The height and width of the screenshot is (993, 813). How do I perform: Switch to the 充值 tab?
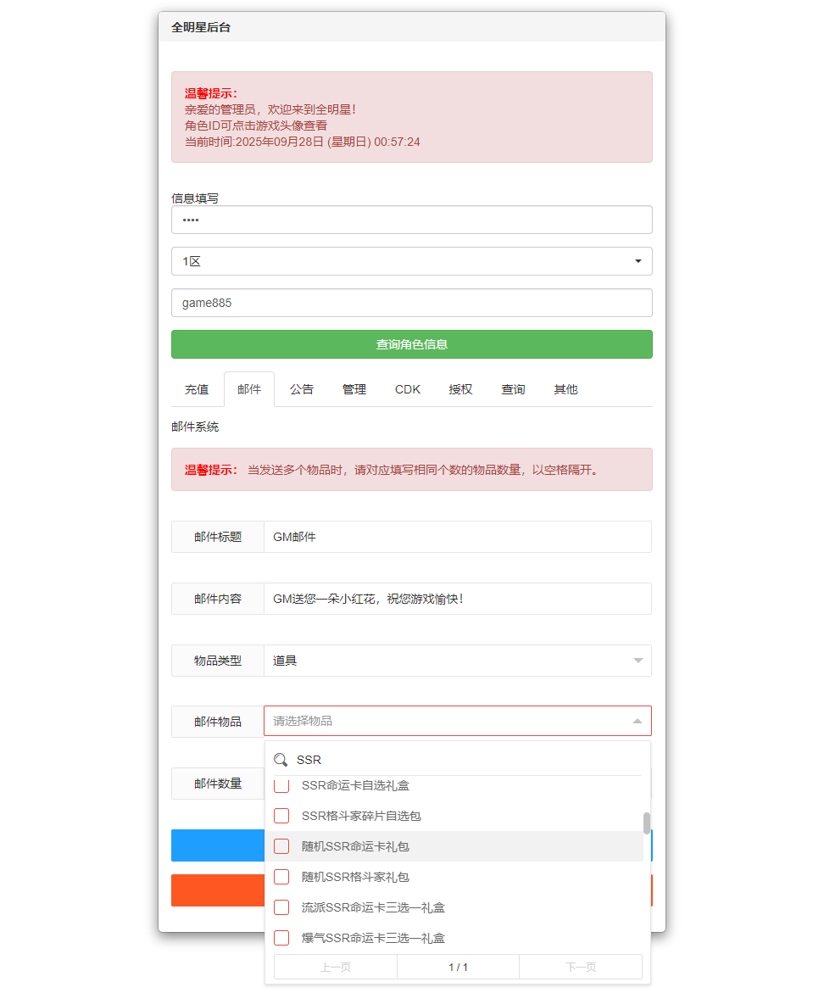pos(197,389)
